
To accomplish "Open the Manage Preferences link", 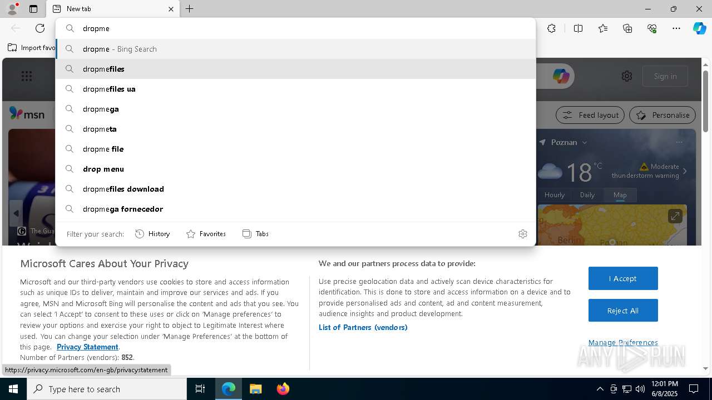I will click(x=623, y=342).
